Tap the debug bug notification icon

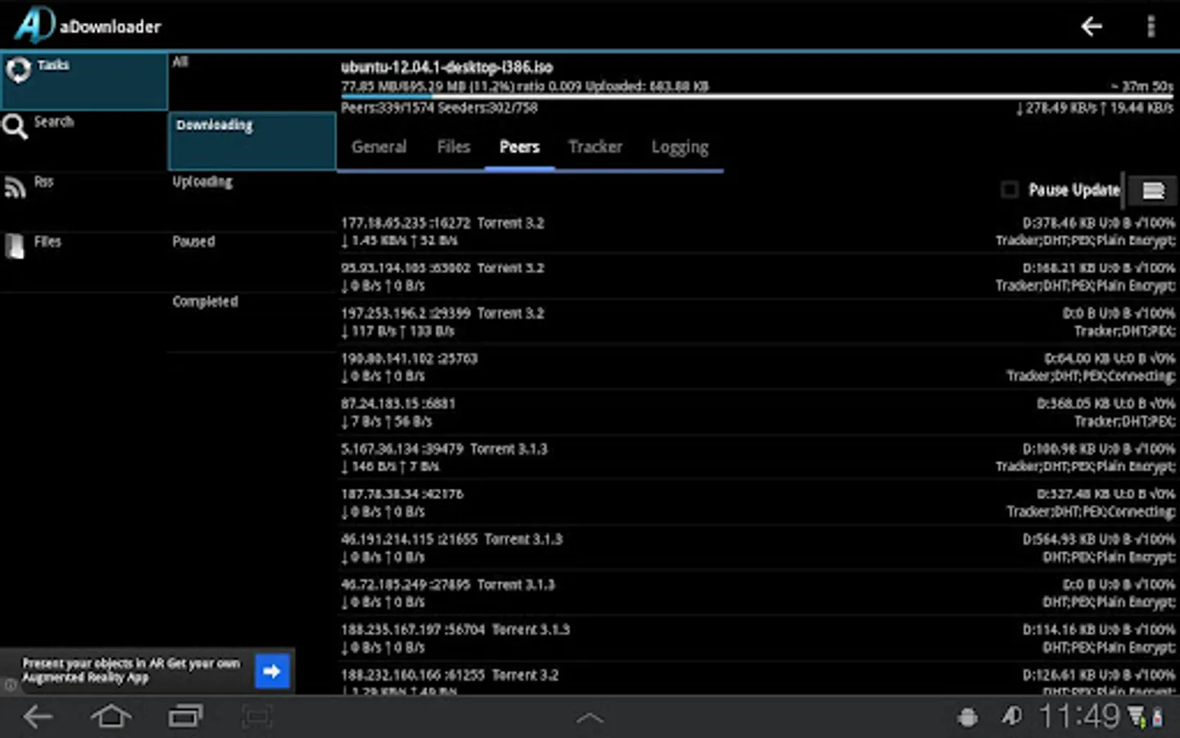[968, 717]
